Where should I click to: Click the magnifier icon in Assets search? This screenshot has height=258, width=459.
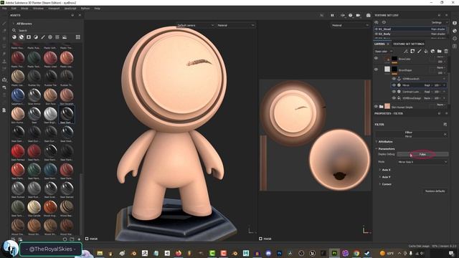[14, 30]
